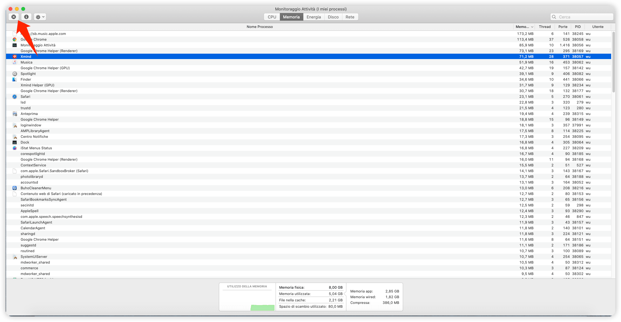This screenshot has height=322, width=621.
Task: Open process info with the (i) button
Action: point(26,17)
